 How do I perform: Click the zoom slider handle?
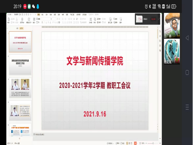[x=153, y=143]
